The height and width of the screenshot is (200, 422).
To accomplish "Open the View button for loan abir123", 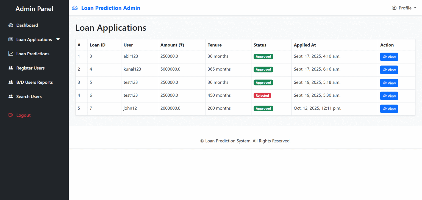I will point(389,57).
